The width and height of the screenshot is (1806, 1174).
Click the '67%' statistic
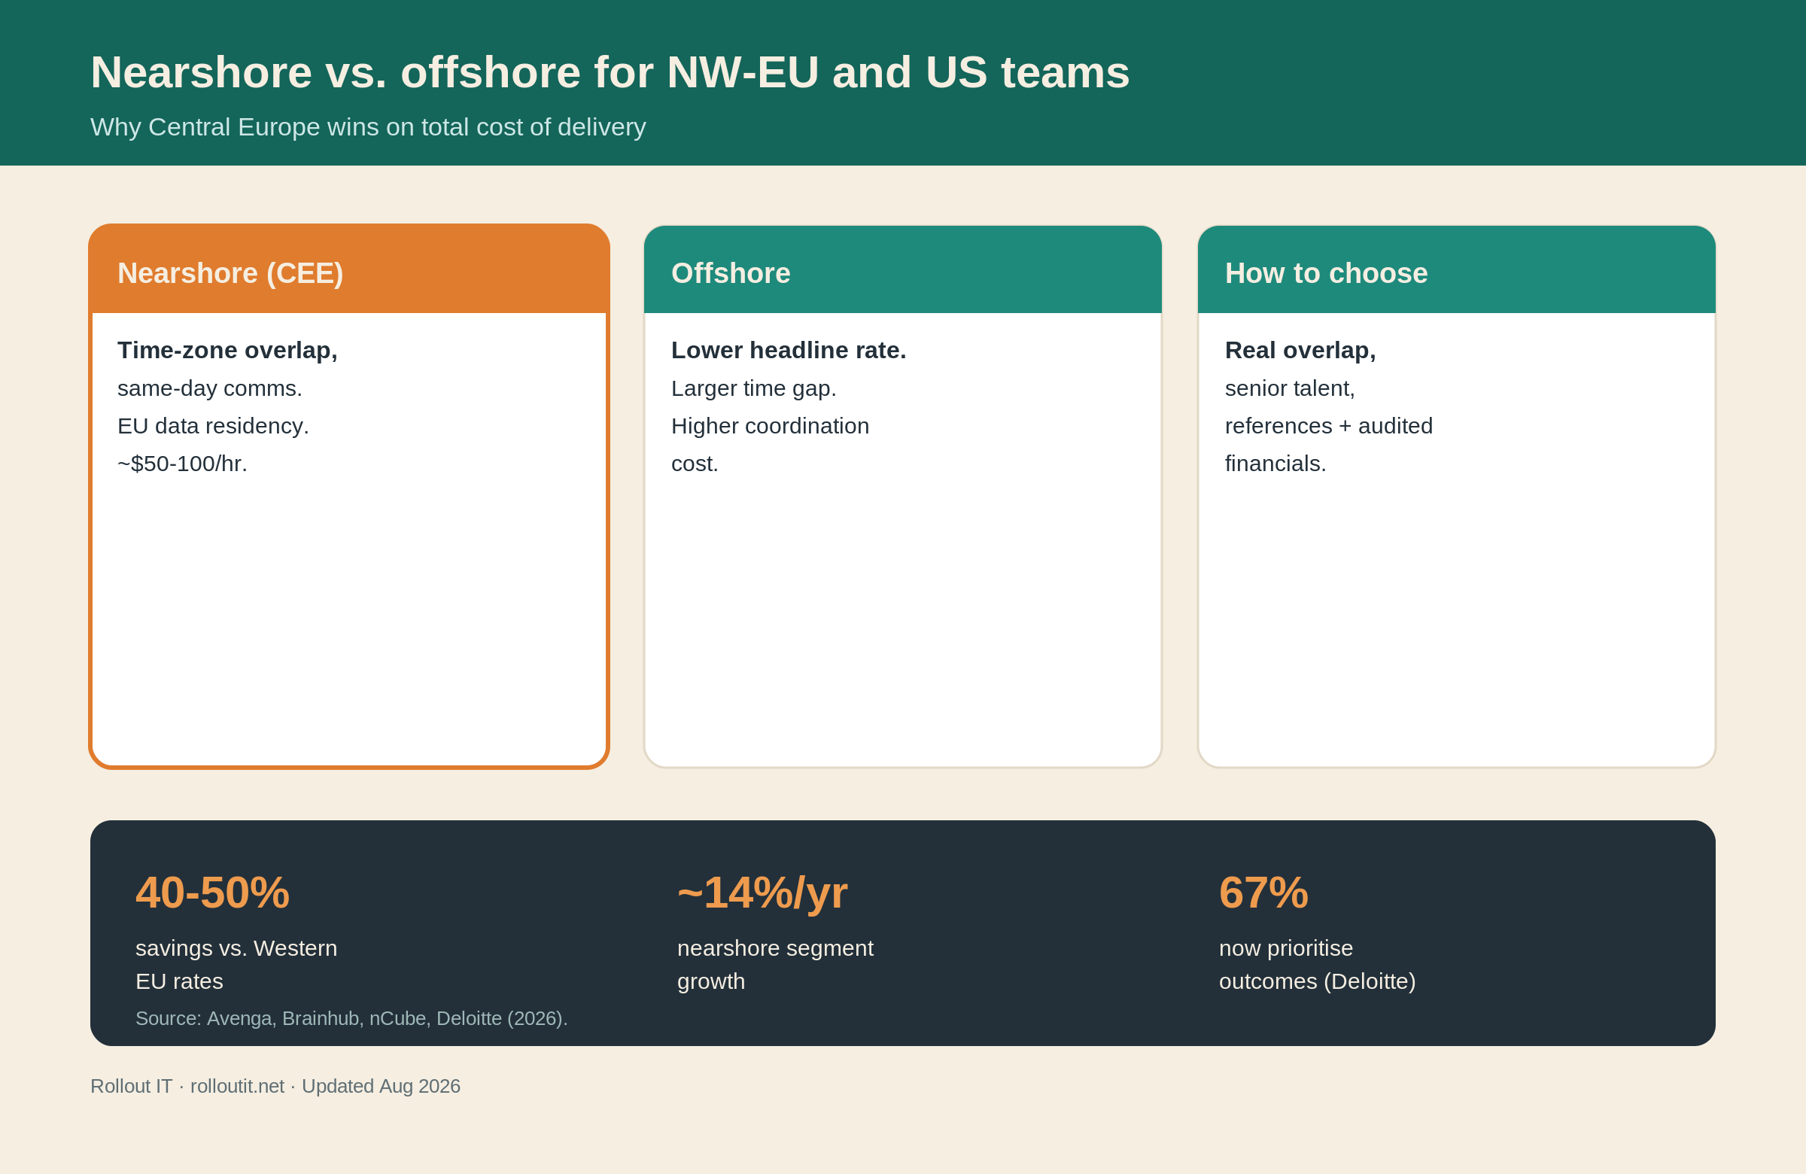coord(1263,893)
